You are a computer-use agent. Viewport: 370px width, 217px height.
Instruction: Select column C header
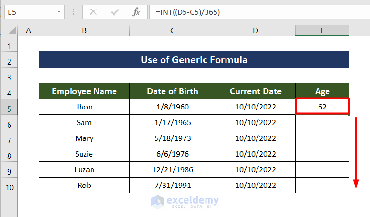coord(172,30)
